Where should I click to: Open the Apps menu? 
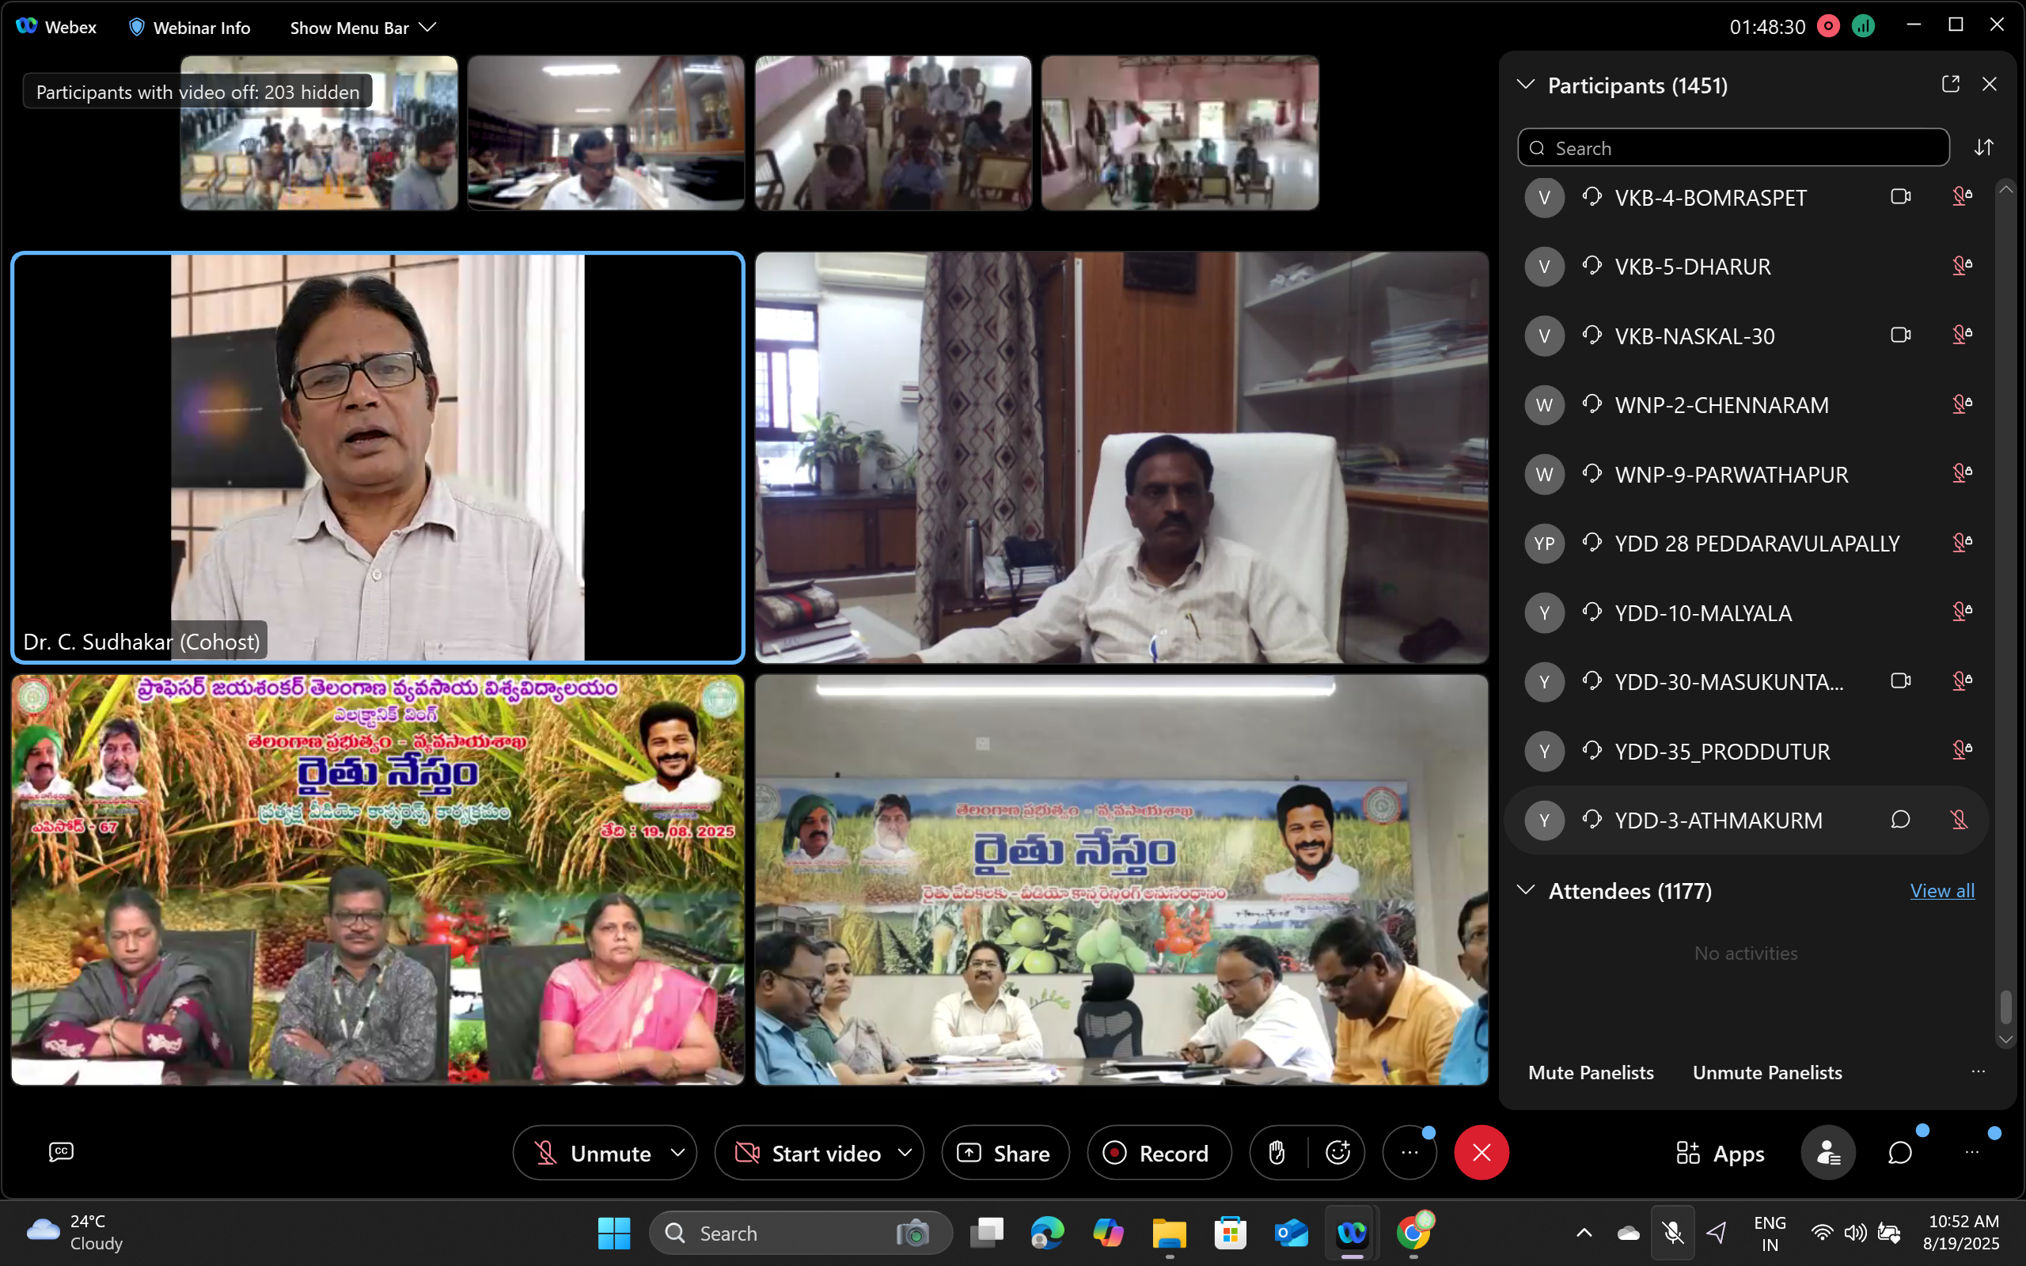coord(1721,1153)
